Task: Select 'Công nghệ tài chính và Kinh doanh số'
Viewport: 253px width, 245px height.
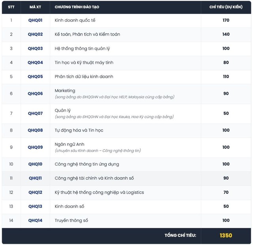Action: (94, 178)
